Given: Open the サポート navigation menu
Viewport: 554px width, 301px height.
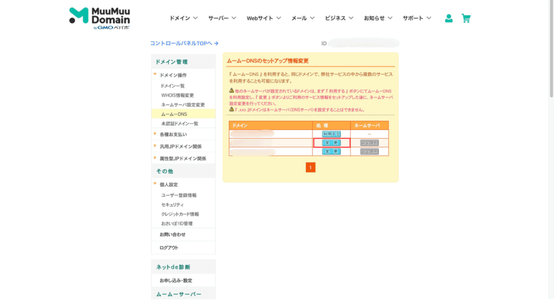Looking at the screenshot, I should (x=417, y=18).
